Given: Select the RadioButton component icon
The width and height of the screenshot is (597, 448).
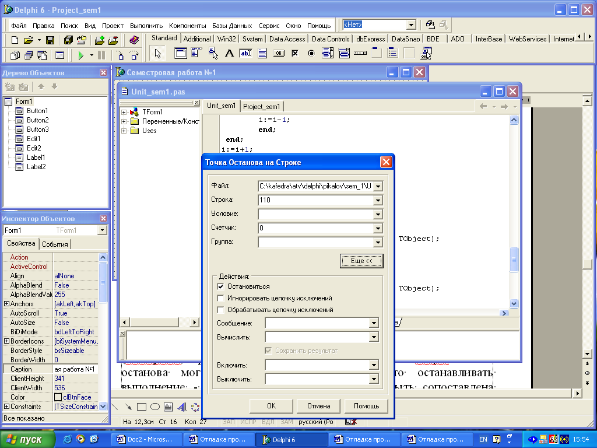Looking at the screenshot, I should [x=311, y=53].
